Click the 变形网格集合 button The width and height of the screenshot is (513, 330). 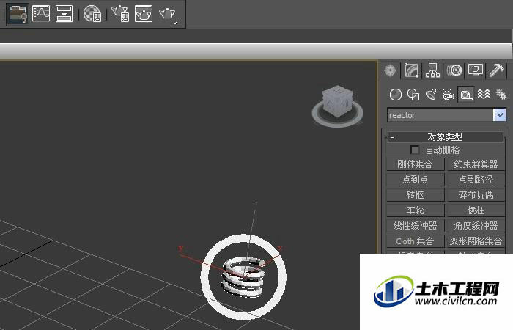click(476, 241)
